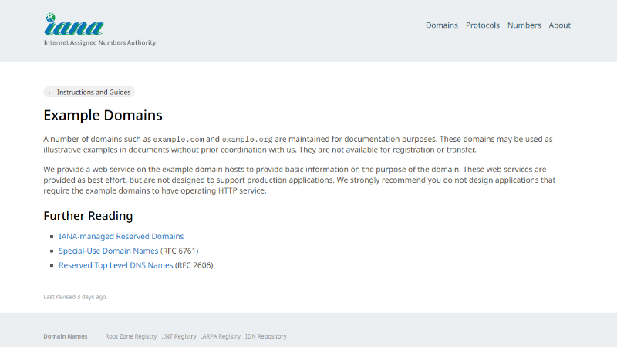Open the Numbers menu
This screenshot has height=347, width=617.
click(x=524, y=25)
